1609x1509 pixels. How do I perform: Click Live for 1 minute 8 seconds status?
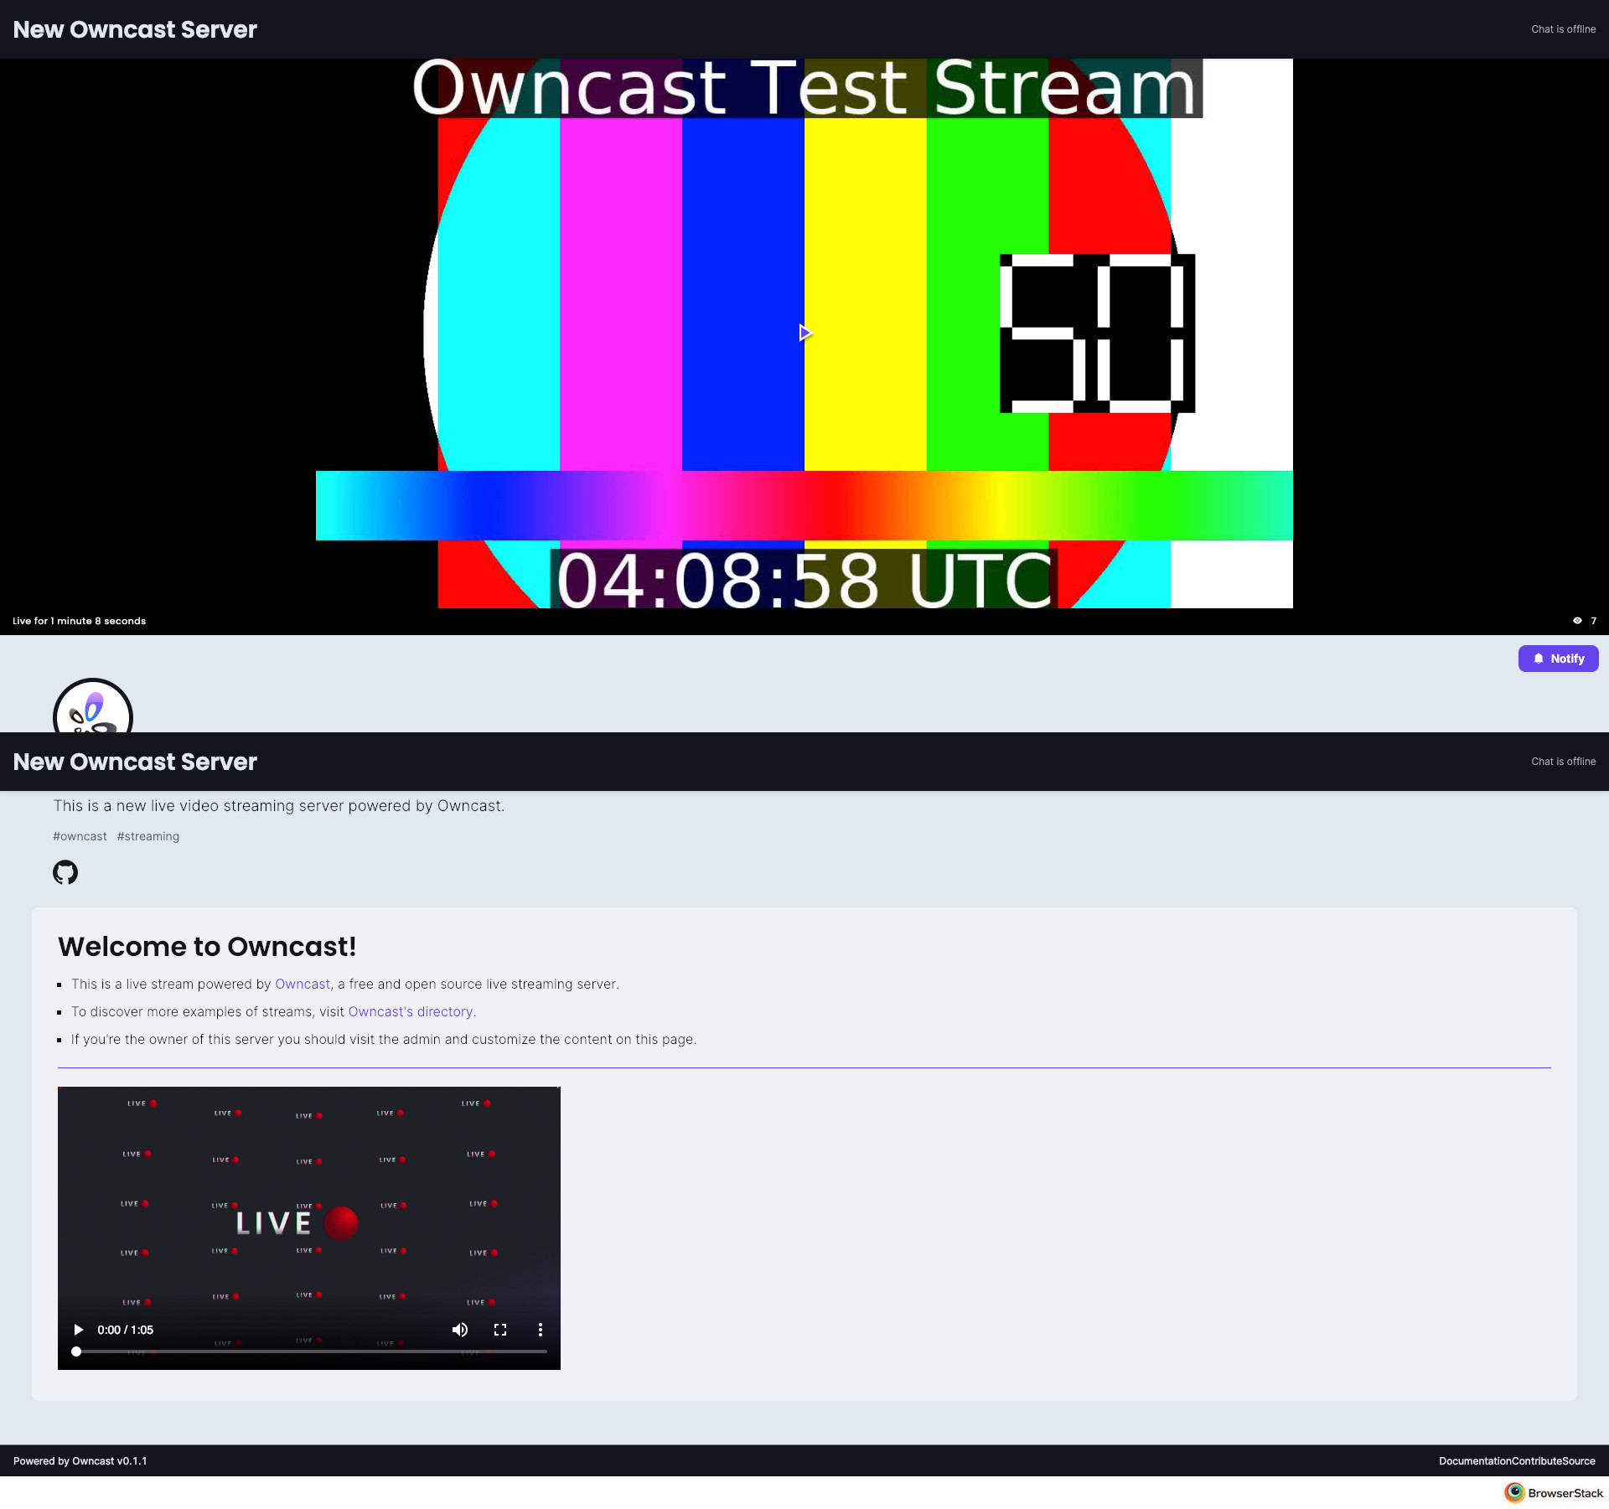click(80, 621)
